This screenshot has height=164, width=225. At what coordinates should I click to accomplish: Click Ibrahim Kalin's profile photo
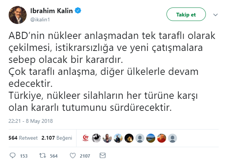click(x=18, y=15)
